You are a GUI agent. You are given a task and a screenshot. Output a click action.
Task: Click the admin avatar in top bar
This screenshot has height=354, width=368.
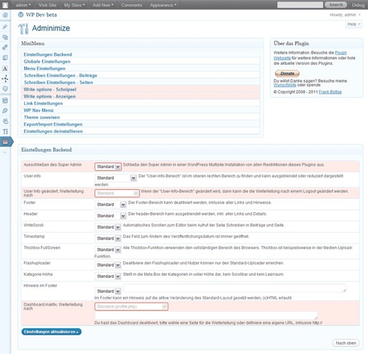5,4
